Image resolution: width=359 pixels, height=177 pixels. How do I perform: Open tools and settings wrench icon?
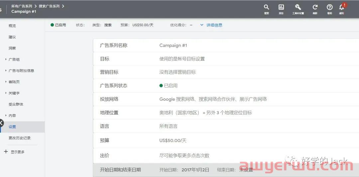(298, 7)
